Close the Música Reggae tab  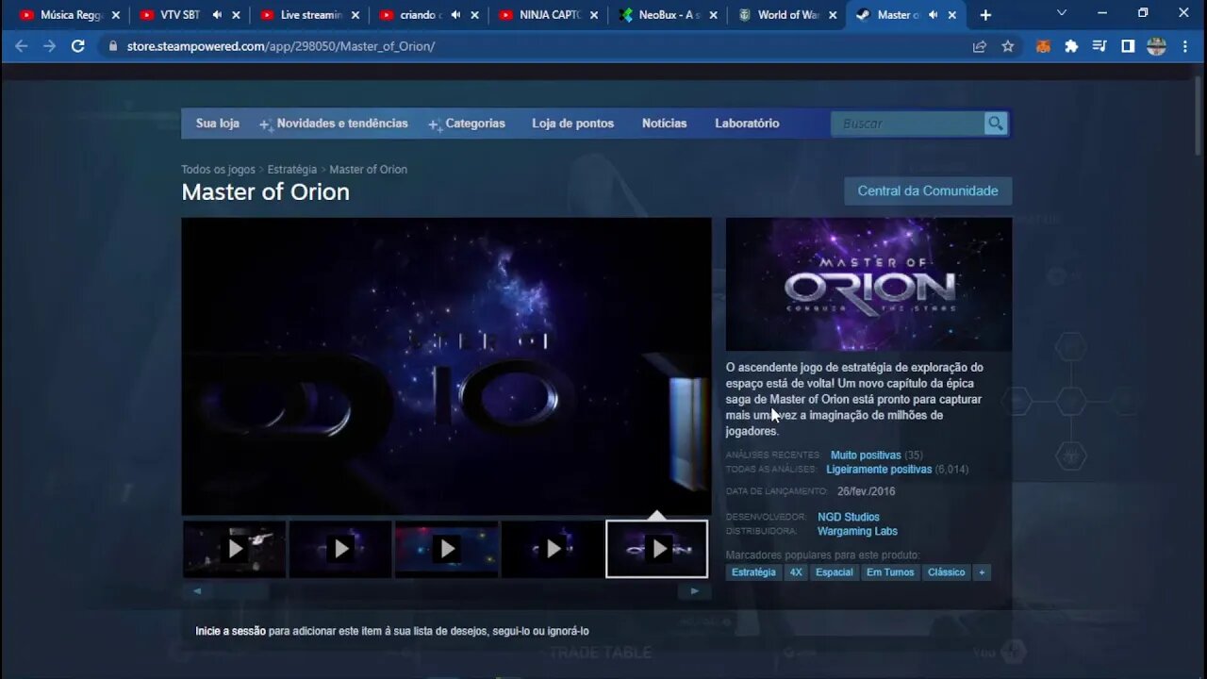[116, 15]
